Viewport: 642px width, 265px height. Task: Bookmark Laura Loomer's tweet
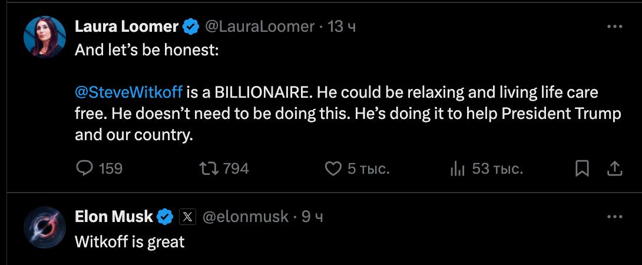click(x=582, y=169)
